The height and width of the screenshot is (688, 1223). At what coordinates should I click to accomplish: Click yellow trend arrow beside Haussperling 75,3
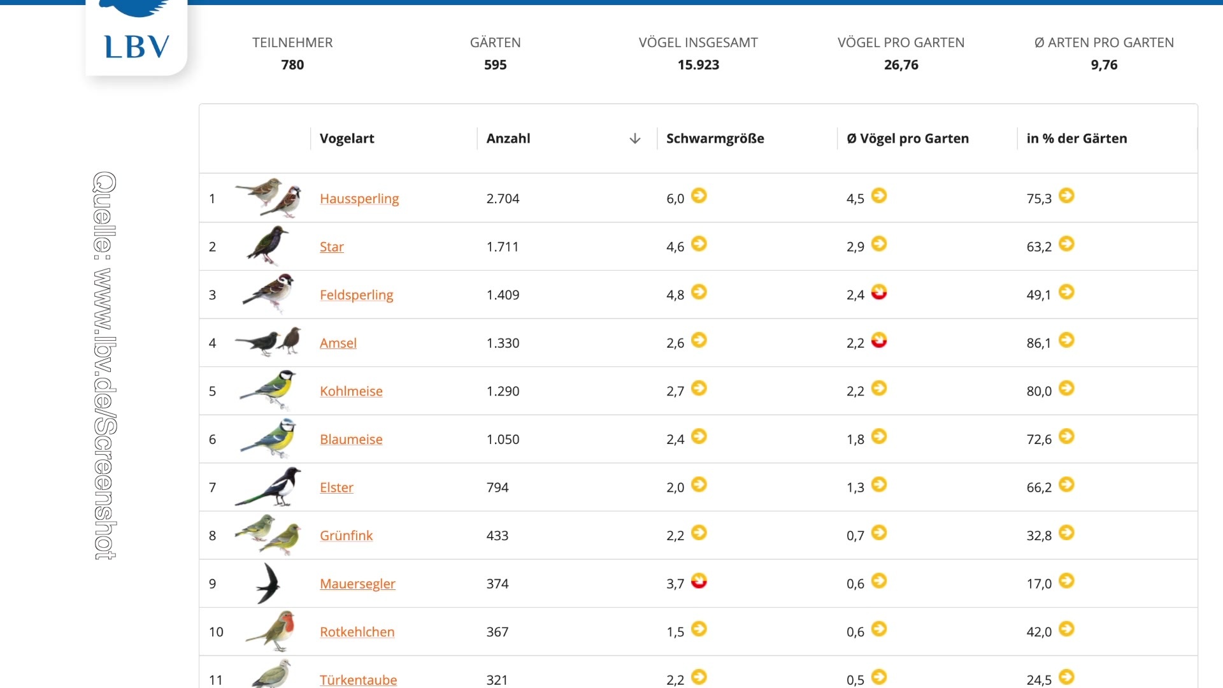coord(1066,196)
